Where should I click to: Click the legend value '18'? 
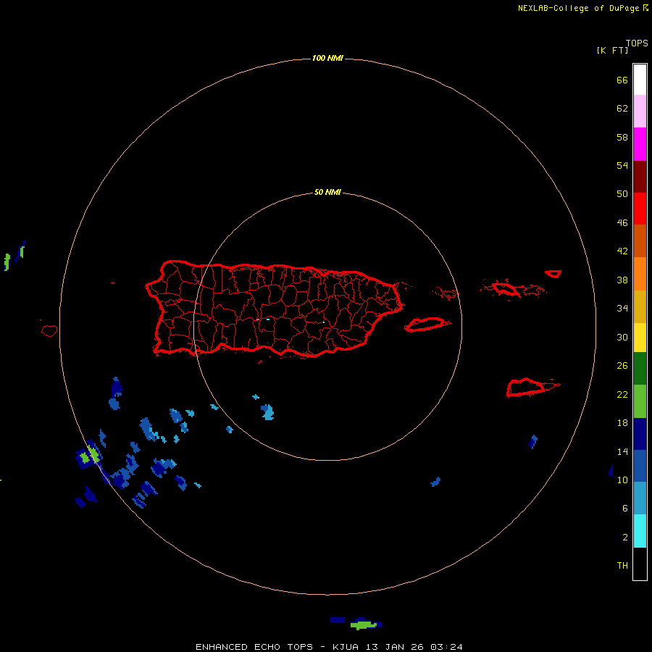(x=622, y=423)
